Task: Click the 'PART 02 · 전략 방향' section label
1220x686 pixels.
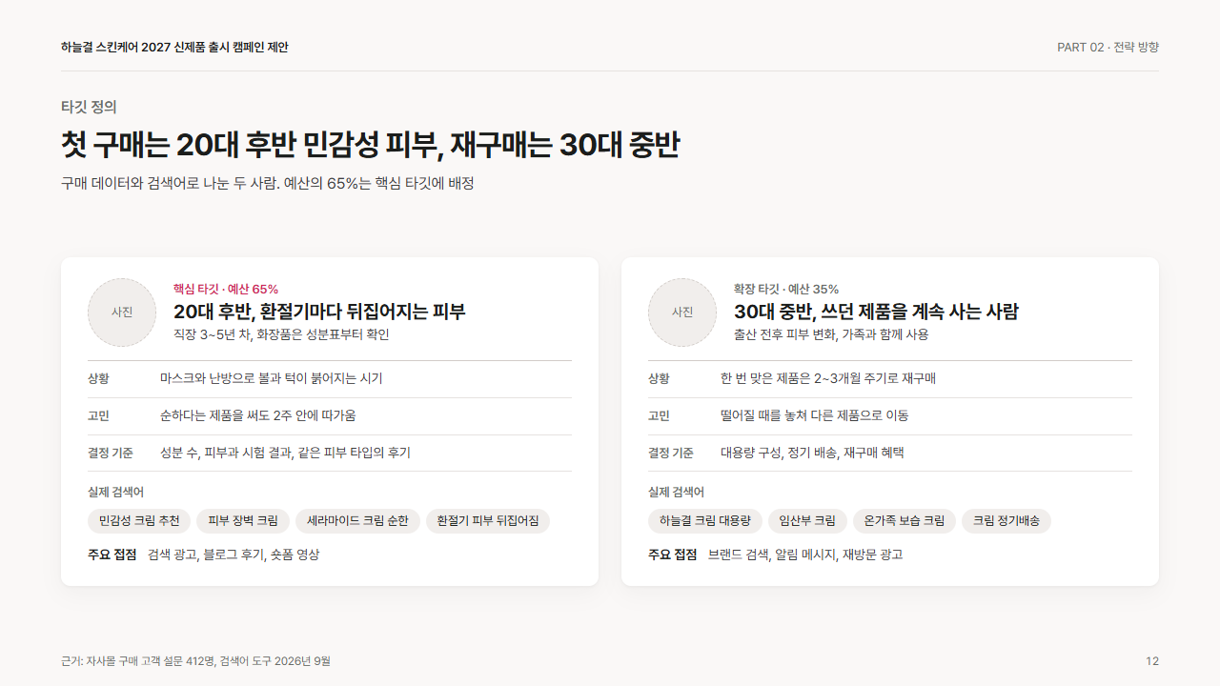Action: click(x=1108, y=48)
